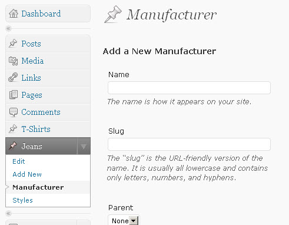
Task: Click the Links chain icon
Action: pos(13,78)
